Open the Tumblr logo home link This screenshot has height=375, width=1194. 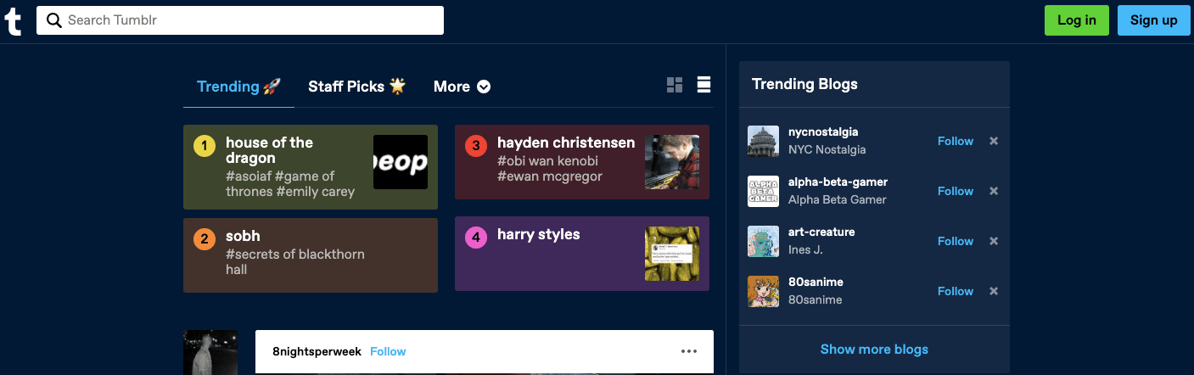pos(13,20)
